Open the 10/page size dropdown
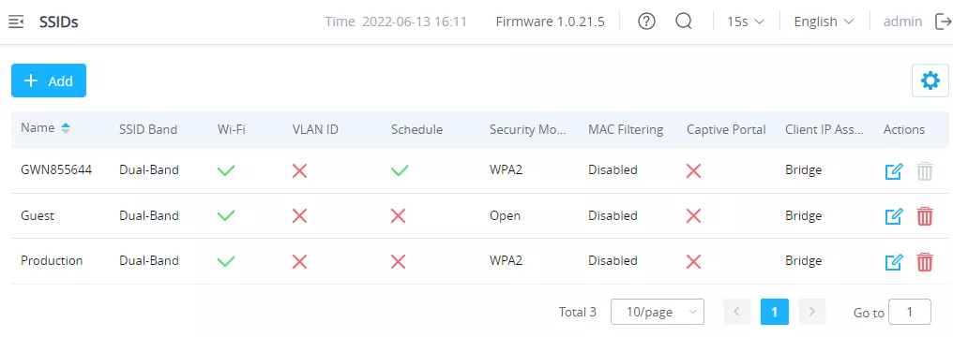 tap(657, 312)
